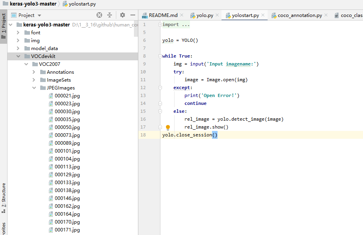
Task: Click the continue keyword on line 14
Action: [195, 103]
